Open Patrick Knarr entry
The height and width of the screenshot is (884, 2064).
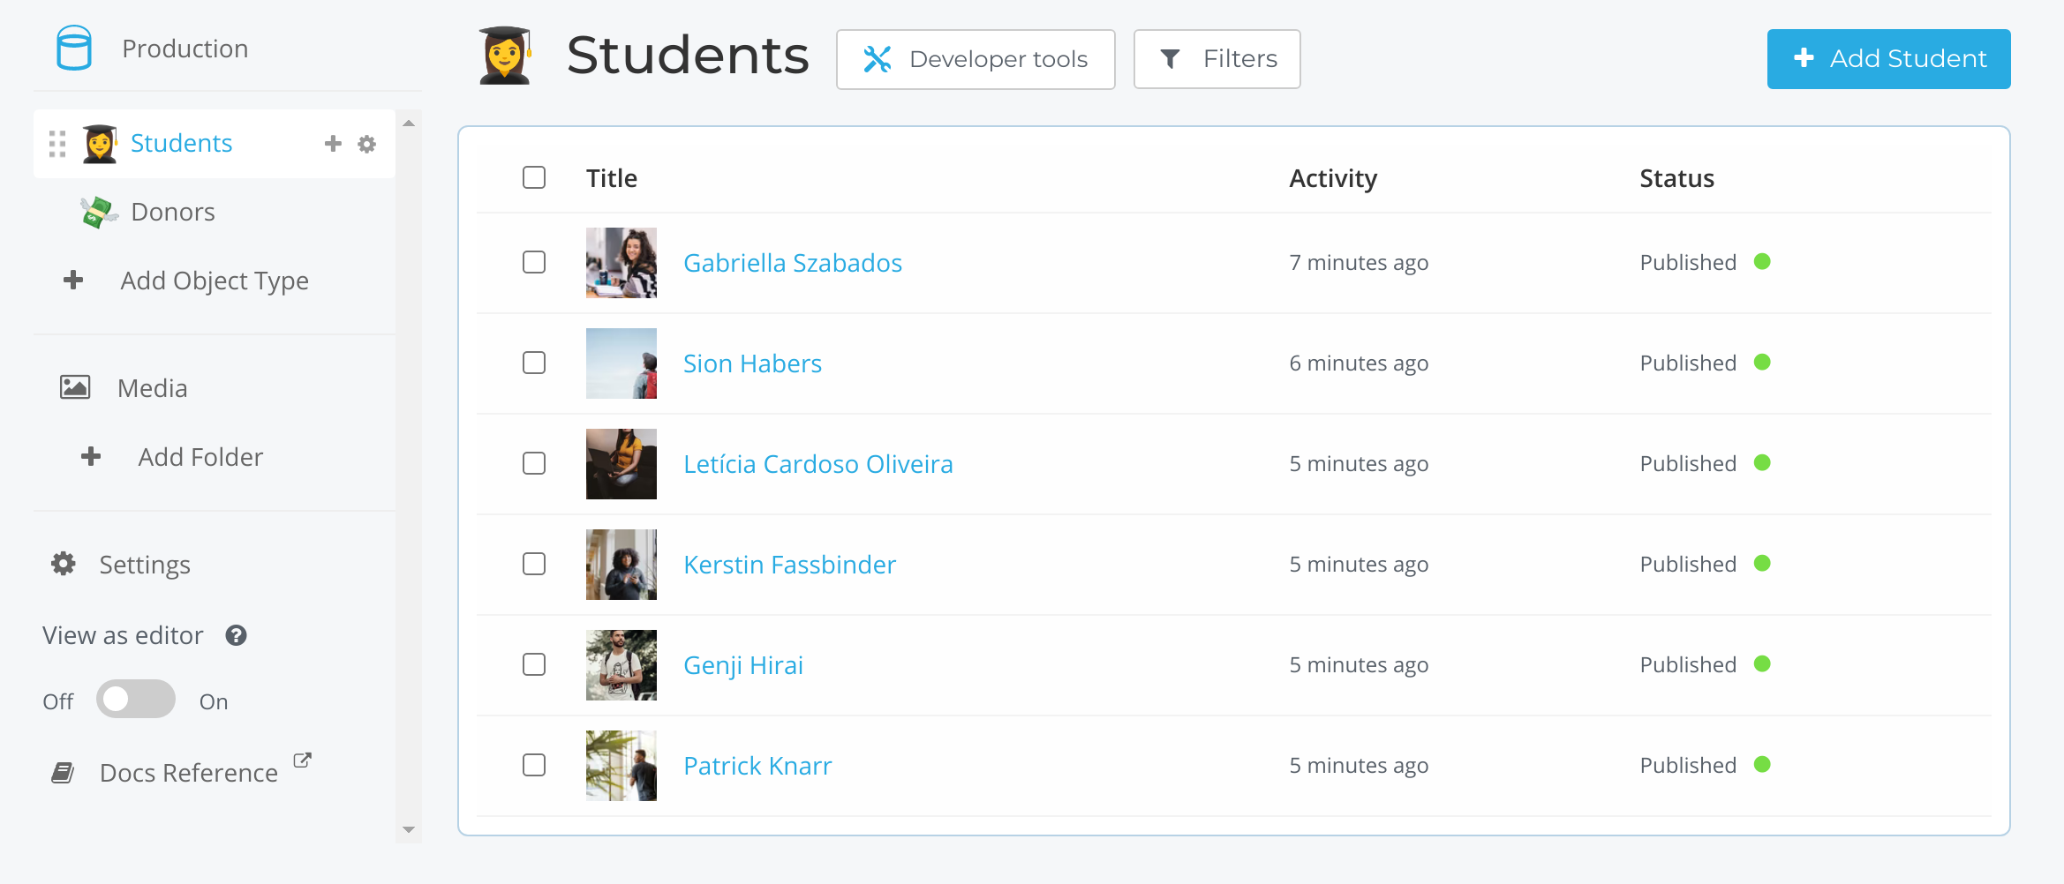[x=757, y=766]
